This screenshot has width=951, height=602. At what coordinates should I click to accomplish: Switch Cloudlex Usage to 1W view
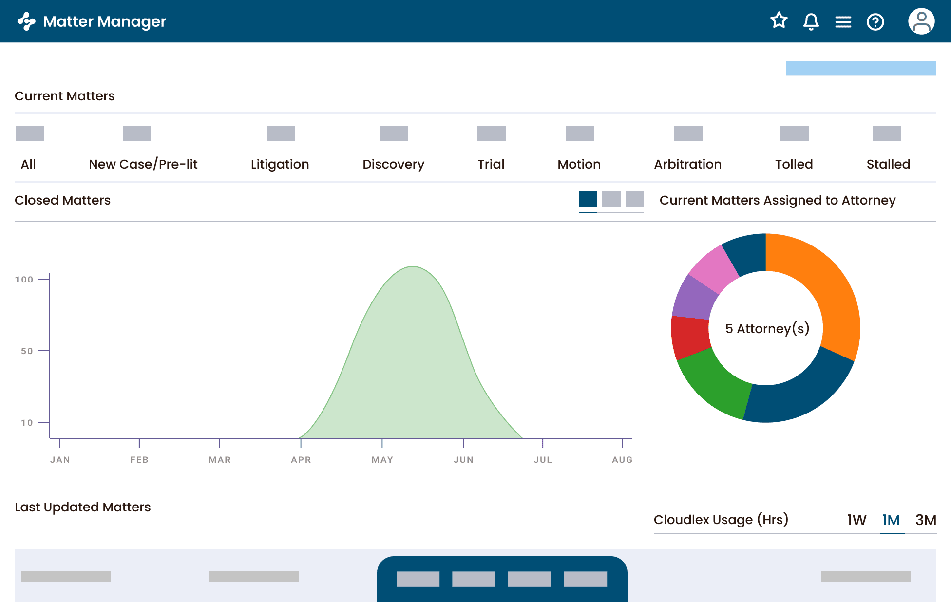click(x=856, y=520)
